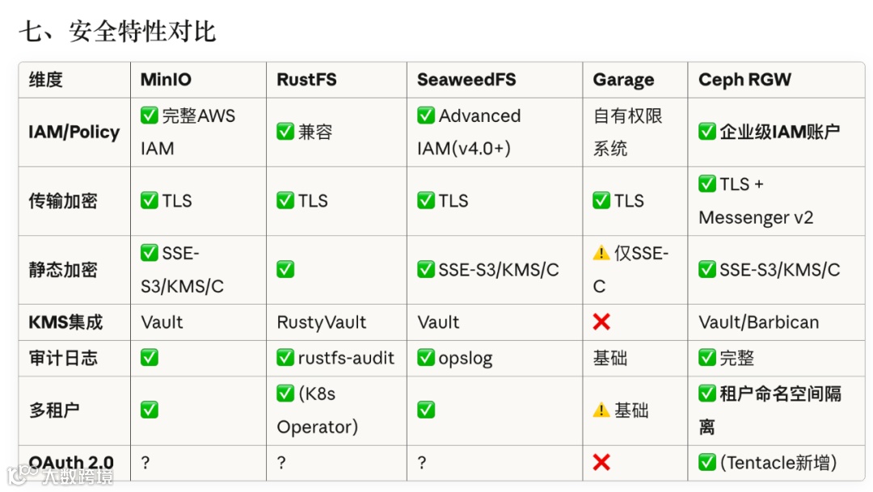Click the 七、安全特性对比 heading

click(117, 32)
